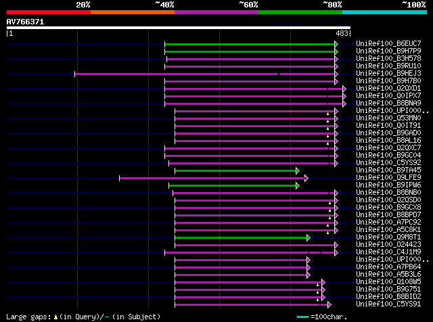
Task: Select the UniRef100_B9H7B0 label
Action: (x=388, y=81)
